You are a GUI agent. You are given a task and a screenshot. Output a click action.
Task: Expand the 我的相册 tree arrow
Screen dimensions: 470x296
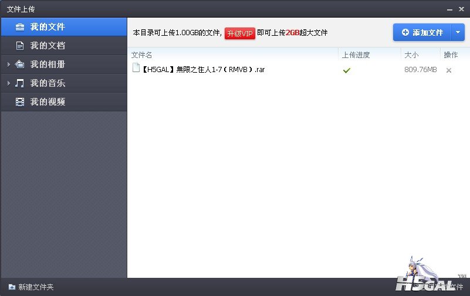(x=8, y=64)
